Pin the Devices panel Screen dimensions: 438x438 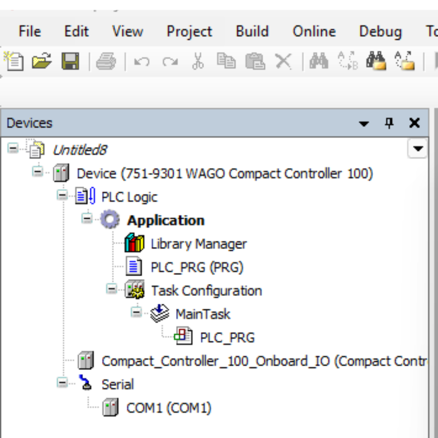389,123
